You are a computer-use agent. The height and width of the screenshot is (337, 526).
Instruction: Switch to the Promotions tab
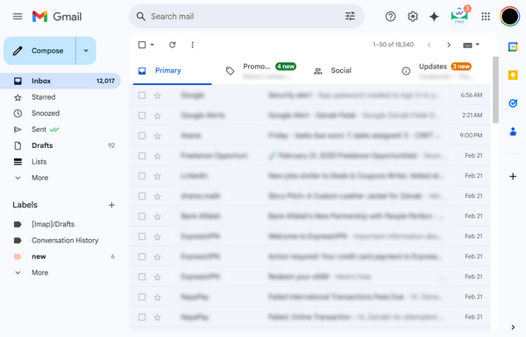tap(261, 71)
